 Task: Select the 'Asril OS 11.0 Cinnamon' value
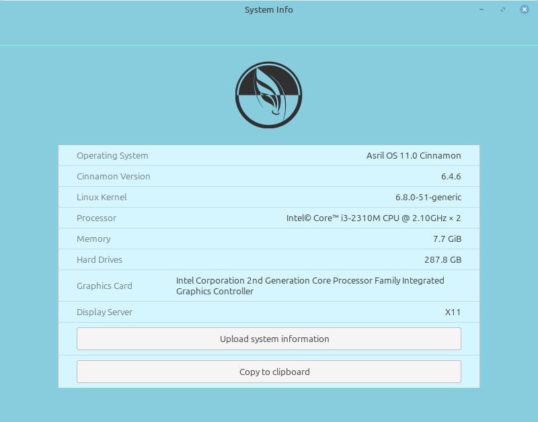414,156
